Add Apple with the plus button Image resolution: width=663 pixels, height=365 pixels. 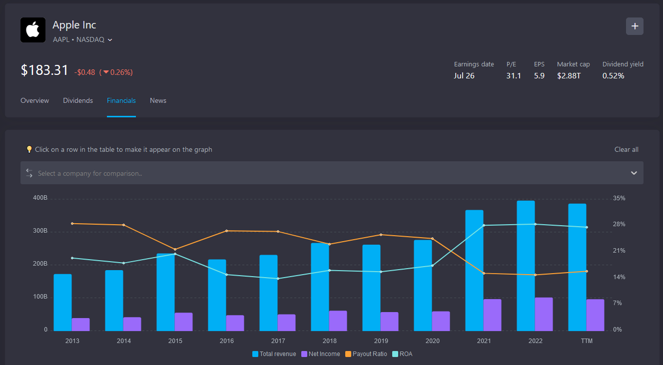(x=635, y=26)
